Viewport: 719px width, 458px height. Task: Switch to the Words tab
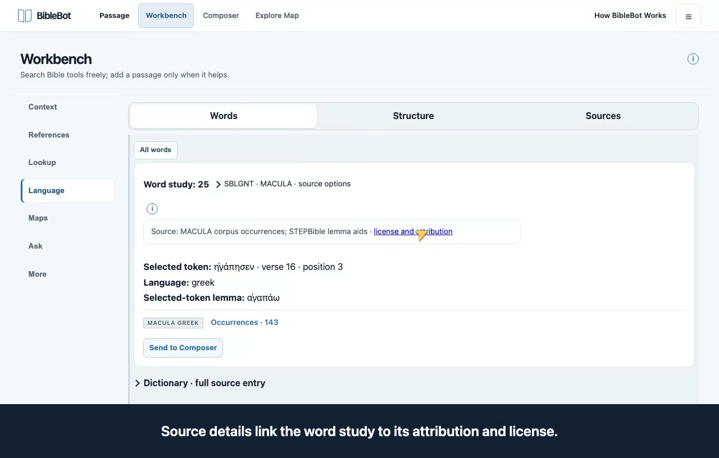pyautogui.click(x=224, y=116)
